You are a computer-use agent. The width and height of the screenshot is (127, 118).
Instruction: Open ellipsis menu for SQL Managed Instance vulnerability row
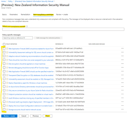point(123,79)
